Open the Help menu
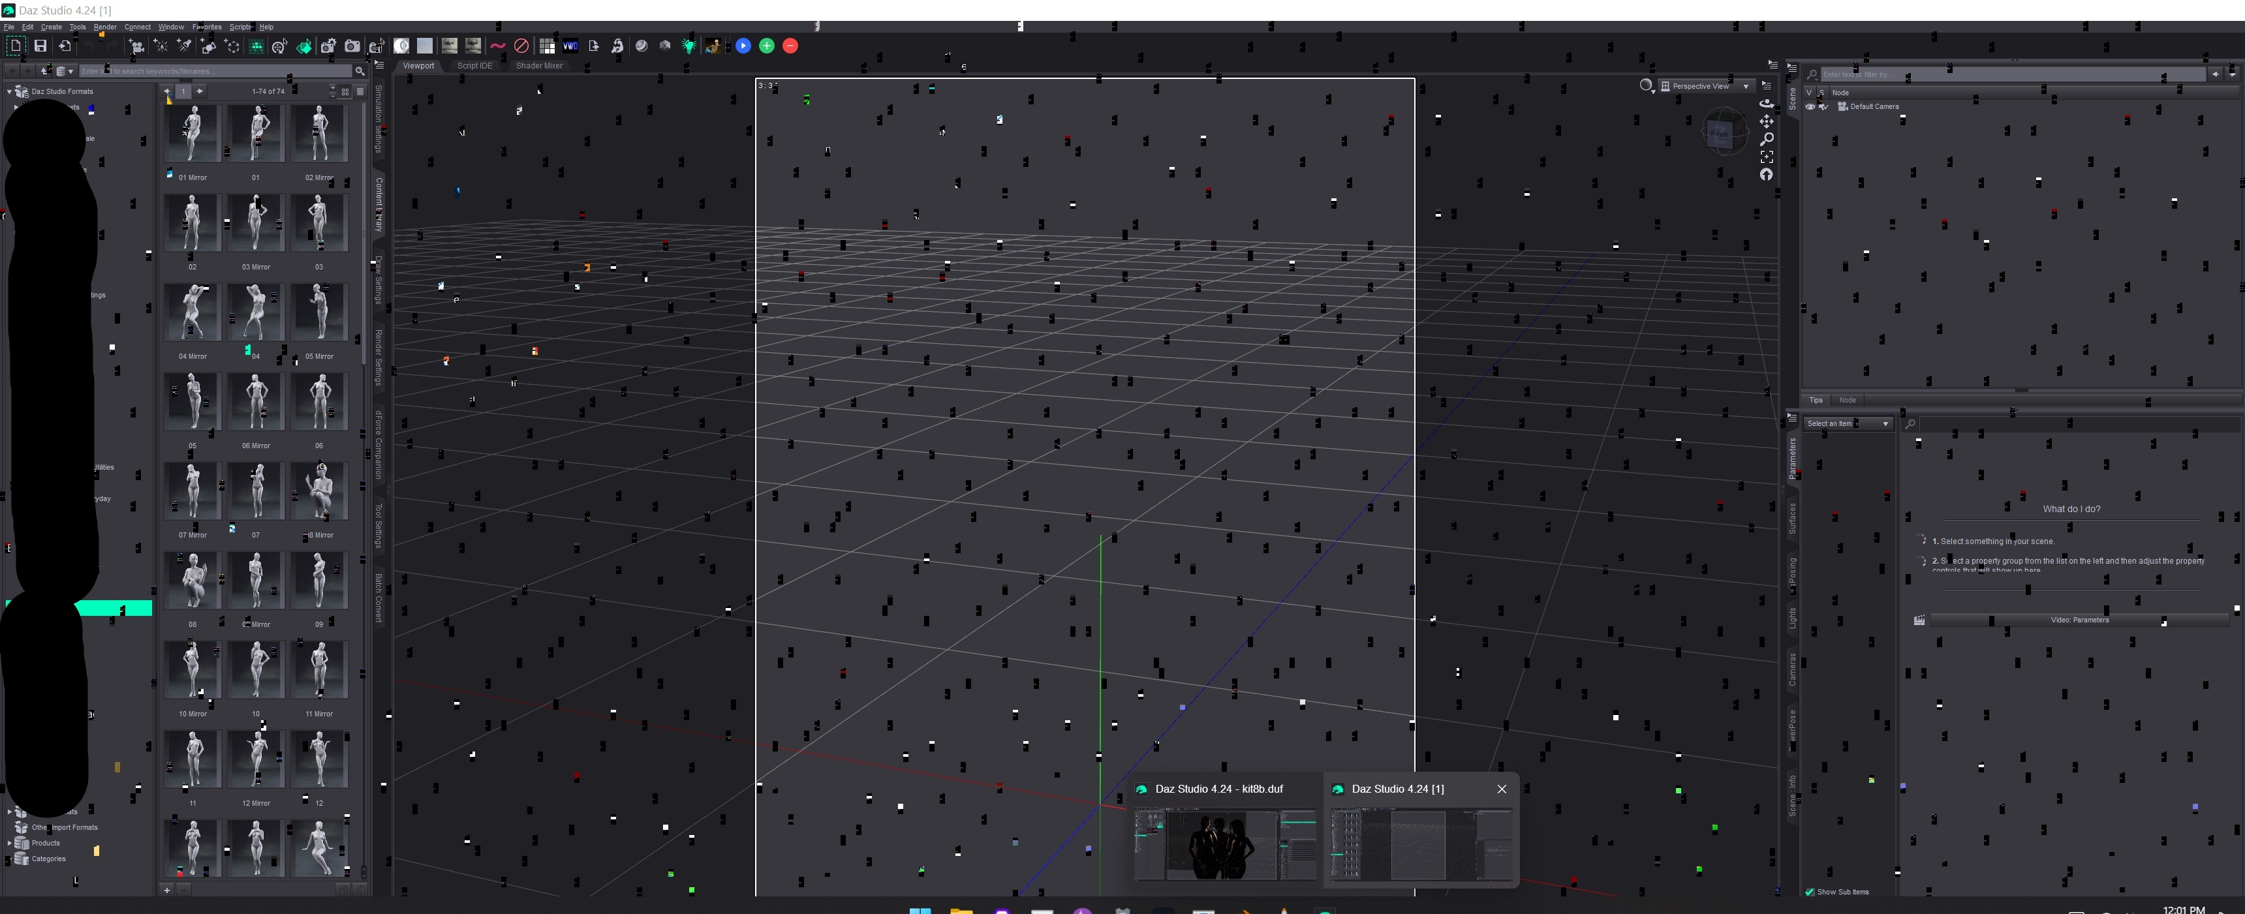Viewport: 2245px width, 914px height. point(267,27)
